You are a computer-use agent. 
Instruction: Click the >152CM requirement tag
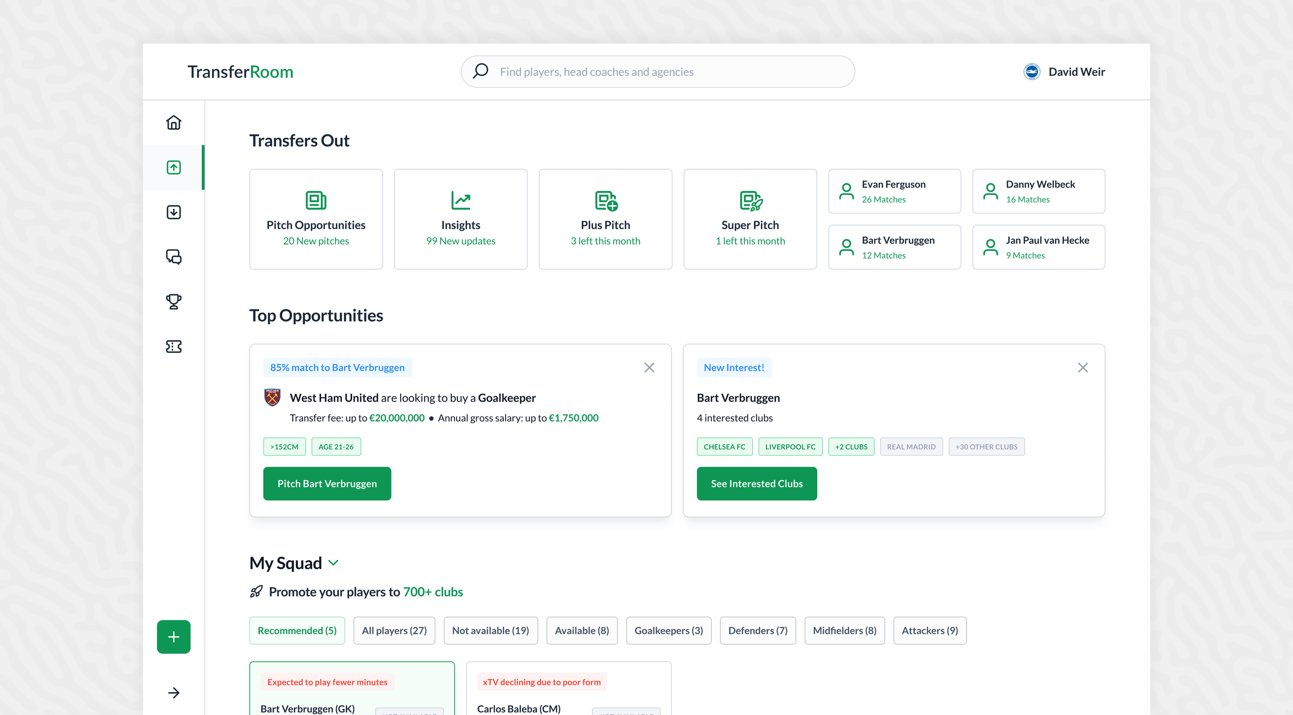click(x=284, y=446)
